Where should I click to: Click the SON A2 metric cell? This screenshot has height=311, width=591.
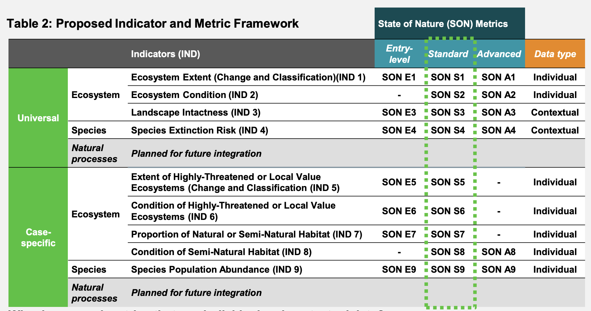point(498,95)
